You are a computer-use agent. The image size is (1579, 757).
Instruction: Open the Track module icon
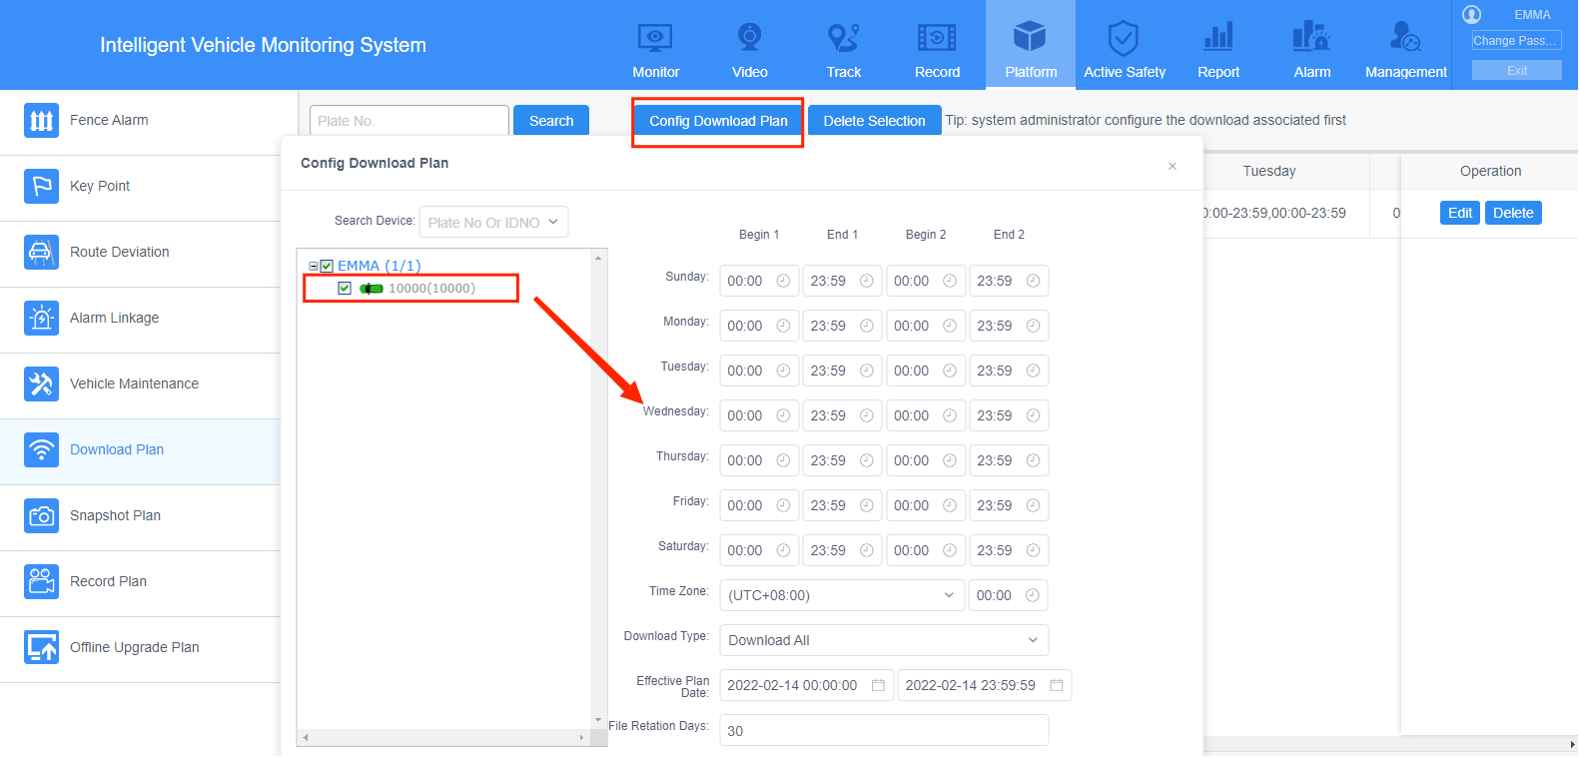coord(843,38)
